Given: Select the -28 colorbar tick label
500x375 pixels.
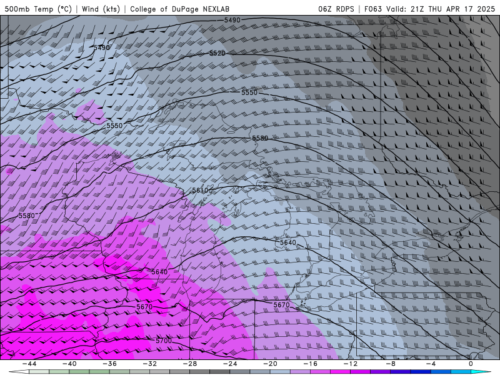Looking at the screenshot, I should click(190, 364).
